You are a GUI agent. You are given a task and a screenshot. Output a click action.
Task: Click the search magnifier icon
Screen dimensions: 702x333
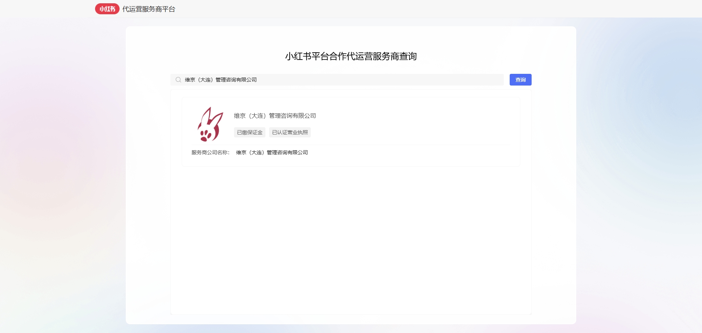point(178,80)
